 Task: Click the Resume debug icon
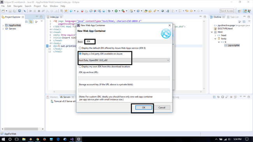(x=30, y=11)
